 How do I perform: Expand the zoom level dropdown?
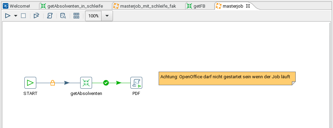[x=107, y=16]
